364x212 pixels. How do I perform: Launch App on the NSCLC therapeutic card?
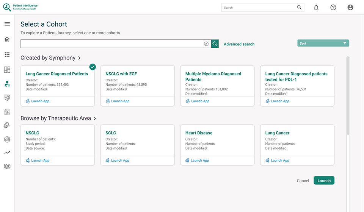click(x=38, y=161)
